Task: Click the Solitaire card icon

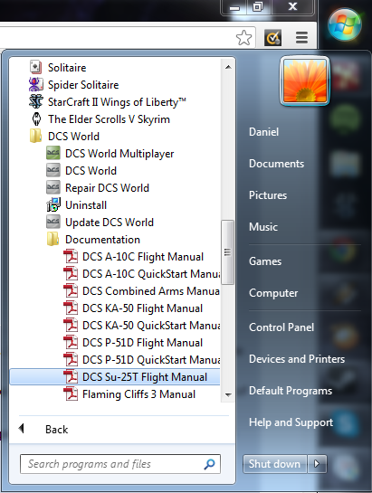Action: (x=35, y=67)
